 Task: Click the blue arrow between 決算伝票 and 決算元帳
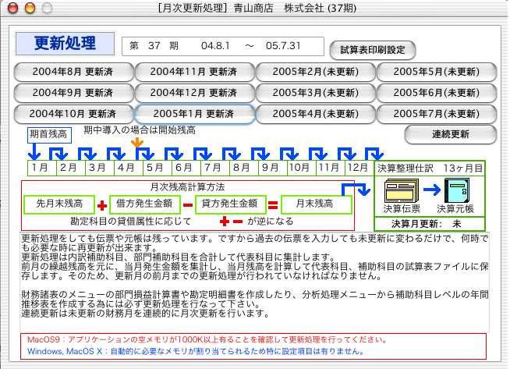[430, 190]
